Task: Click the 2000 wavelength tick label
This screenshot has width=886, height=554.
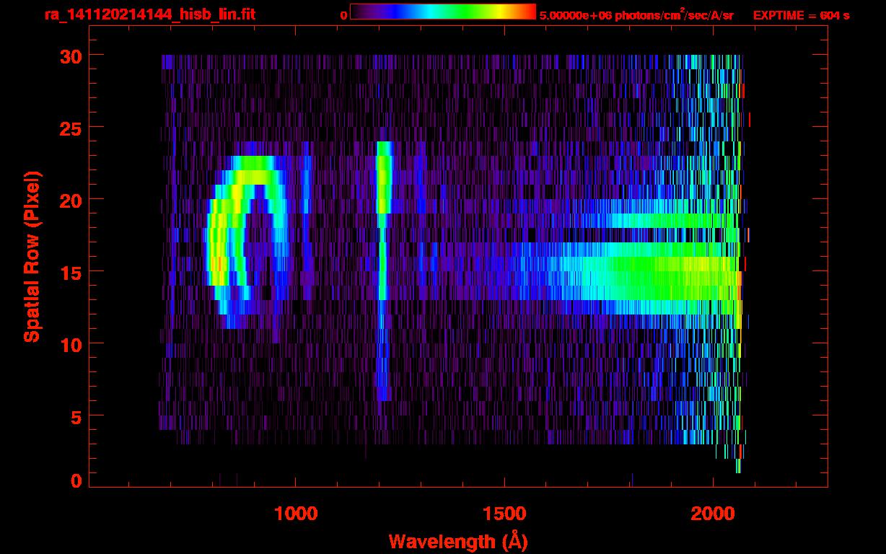Action: pyautogui.click(x=713, y=514)
